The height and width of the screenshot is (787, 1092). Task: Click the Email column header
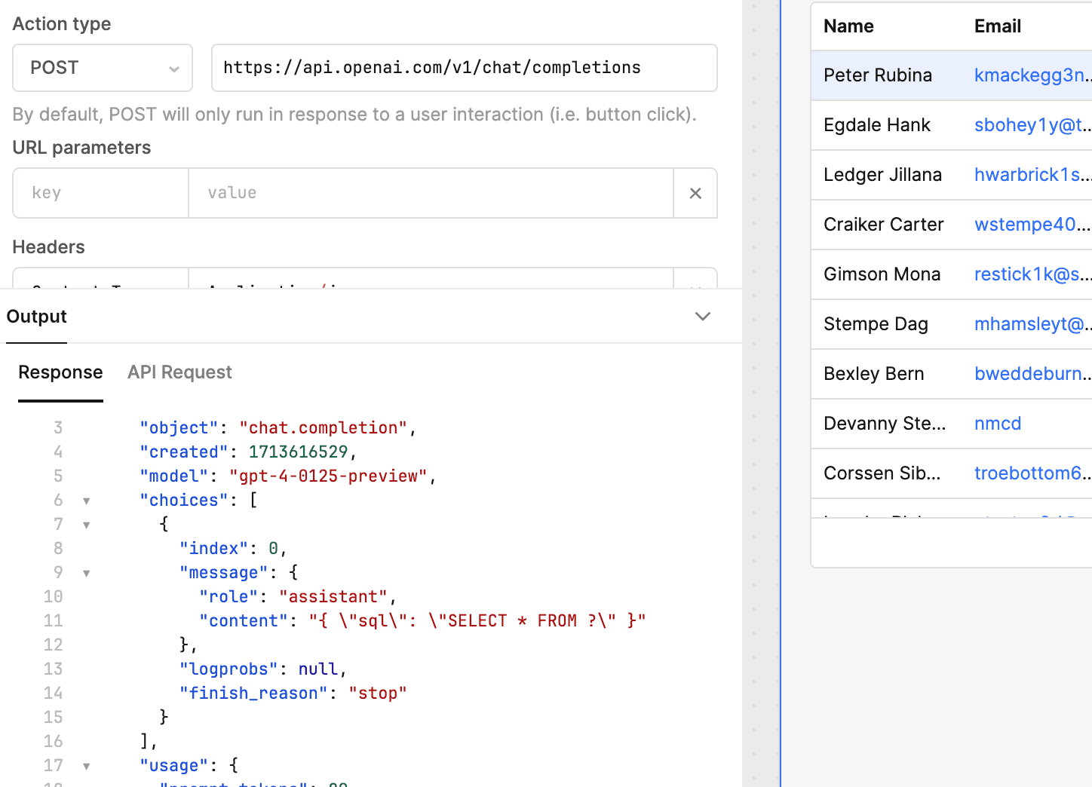coord(997,26)
